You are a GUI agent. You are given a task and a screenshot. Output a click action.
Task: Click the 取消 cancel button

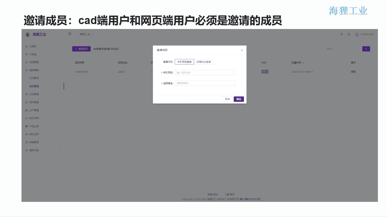click(x=227, y=99)
